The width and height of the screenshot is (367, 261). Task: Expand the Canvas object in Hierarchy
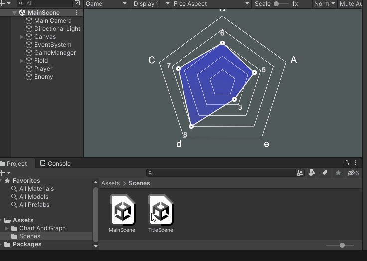coord(22,37)
